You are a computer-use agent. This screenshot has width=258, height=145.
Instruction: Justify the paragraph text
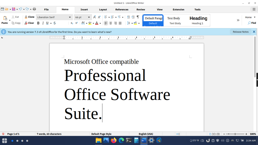tap(120, 23)
